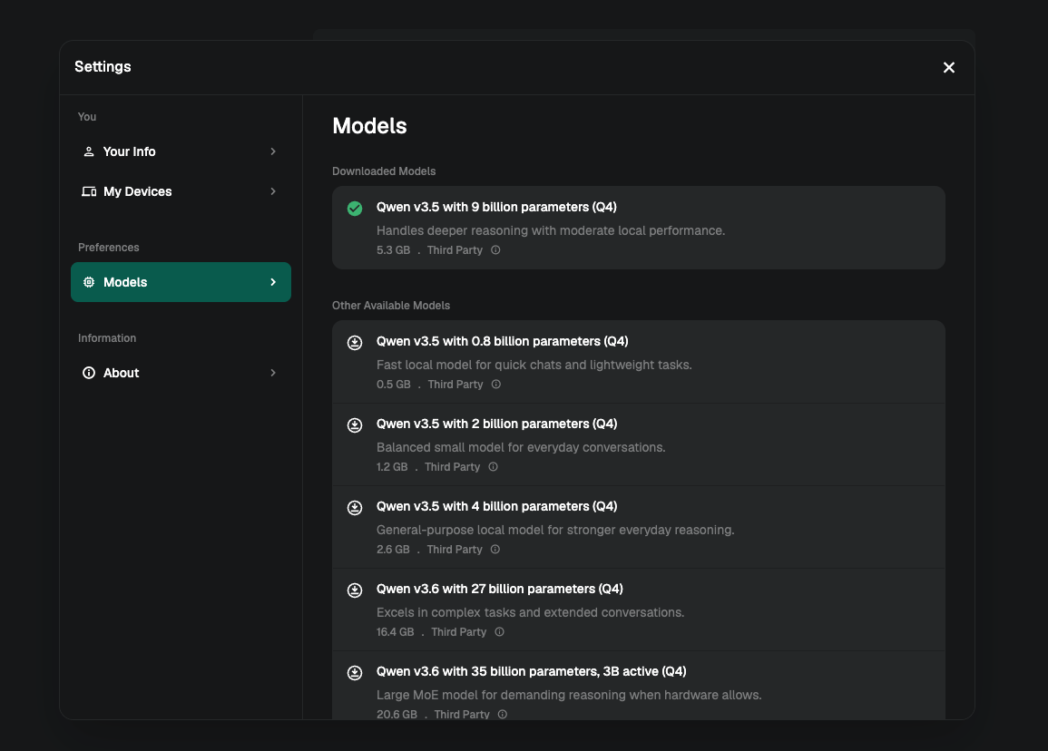Viewport: 1048px width, 751px height.
Task: Download Qwen v3.5 0.8 billion model
Action: tap(355, 343)
